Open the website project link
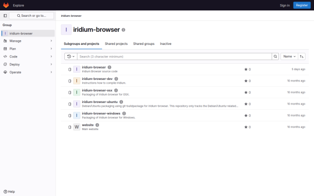Image resolution: width=314 pixels, height=196 pixels. click(88, 125)
